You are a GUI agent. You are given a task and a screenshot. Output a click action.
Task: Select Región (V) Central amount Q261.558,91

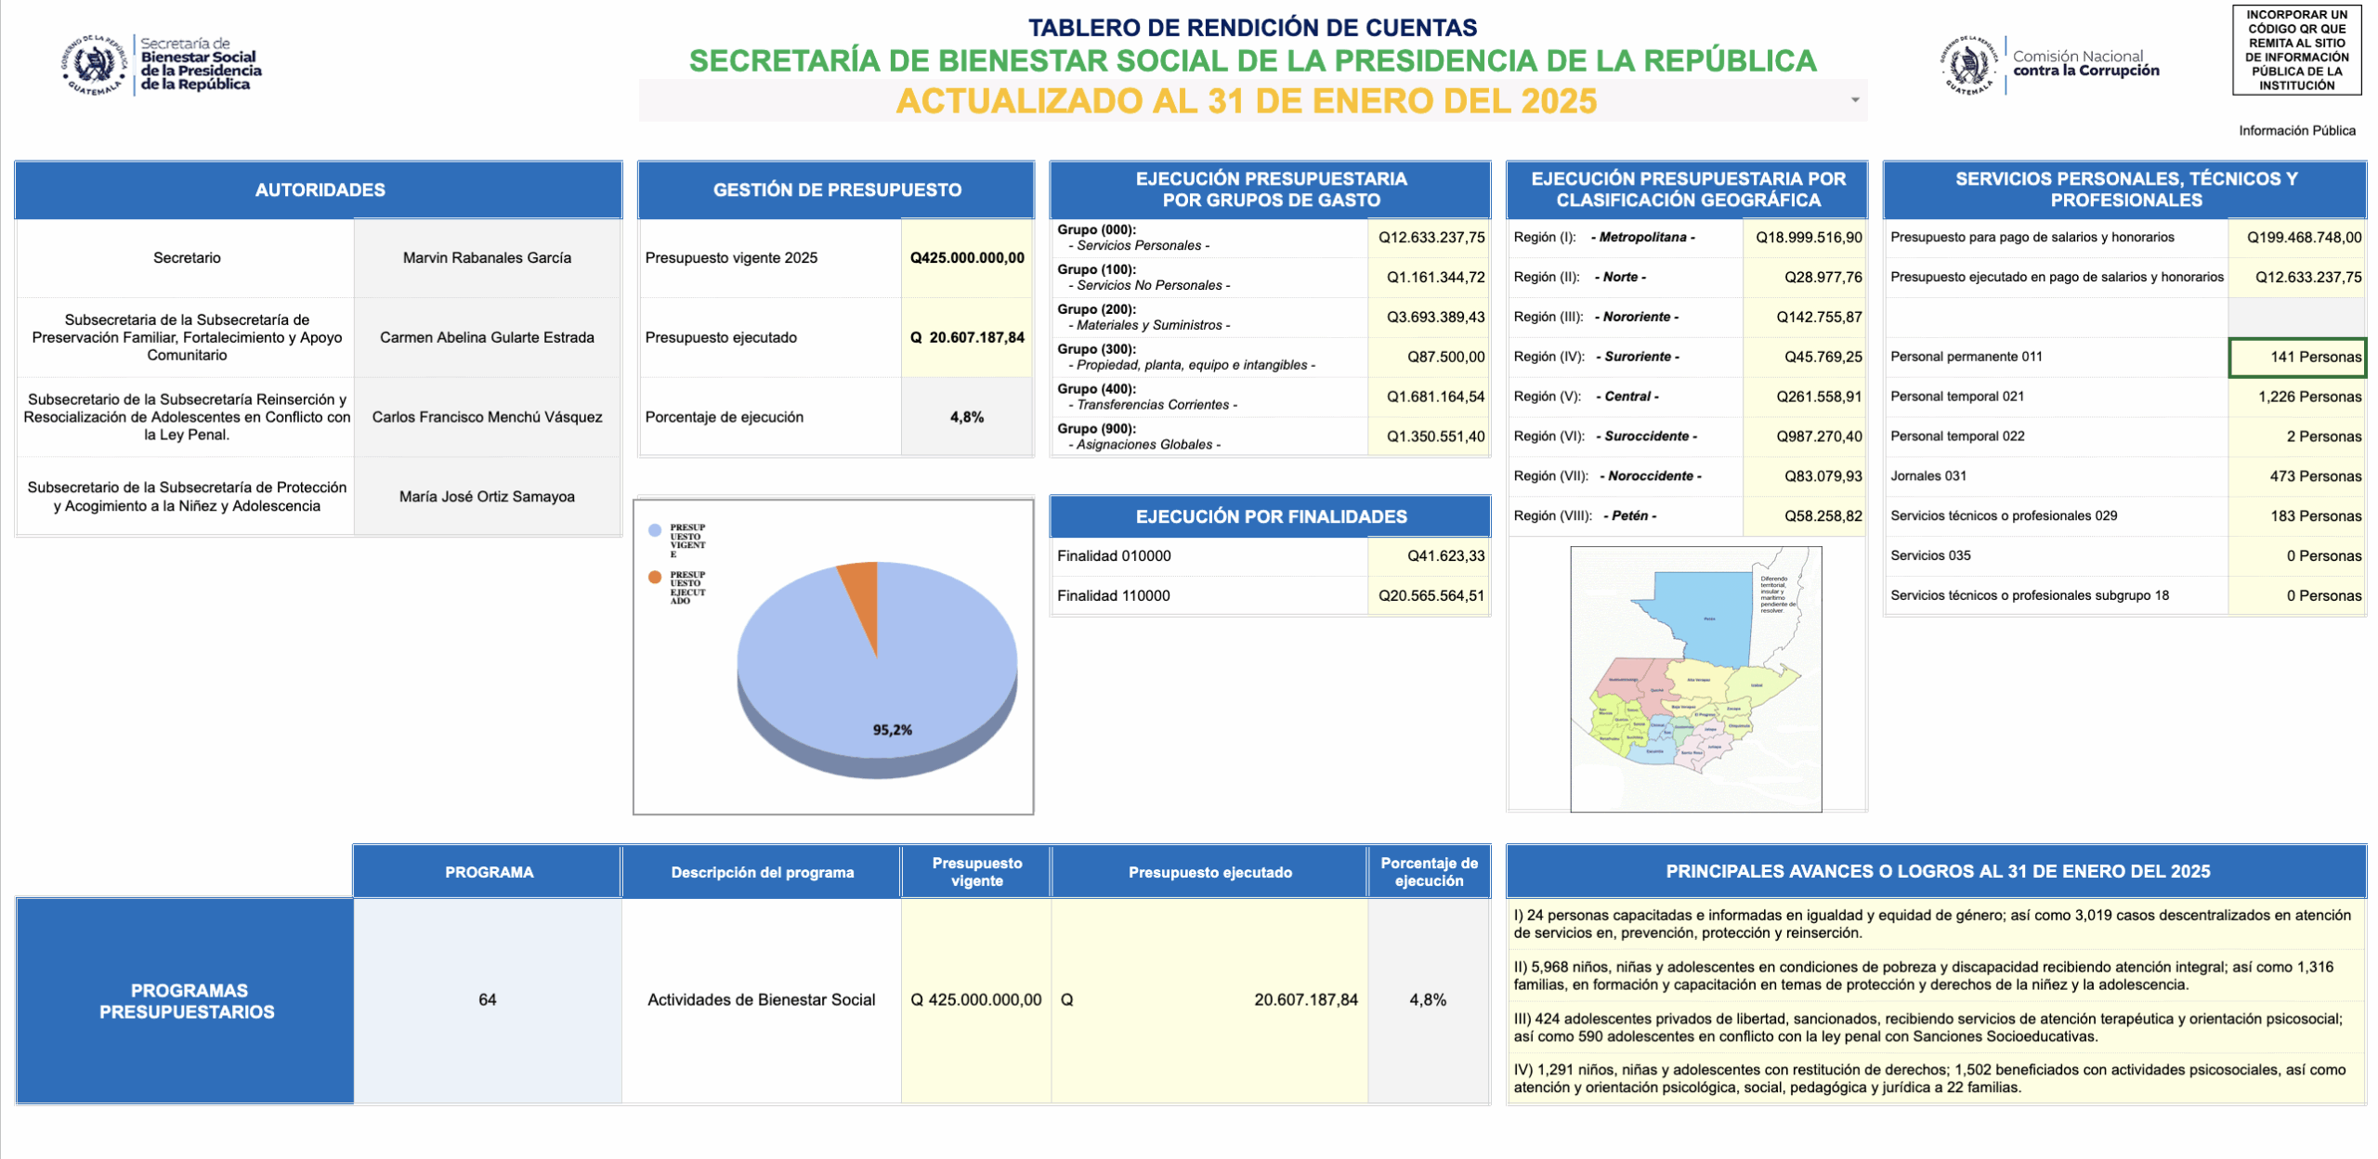pyautogui.click(x=1806, y=397)
